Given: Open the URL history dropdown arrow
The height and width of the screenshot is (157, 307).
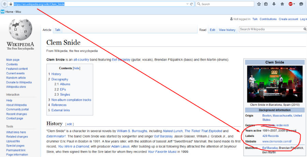Looking at the screenshot, I should click(187, 4).
